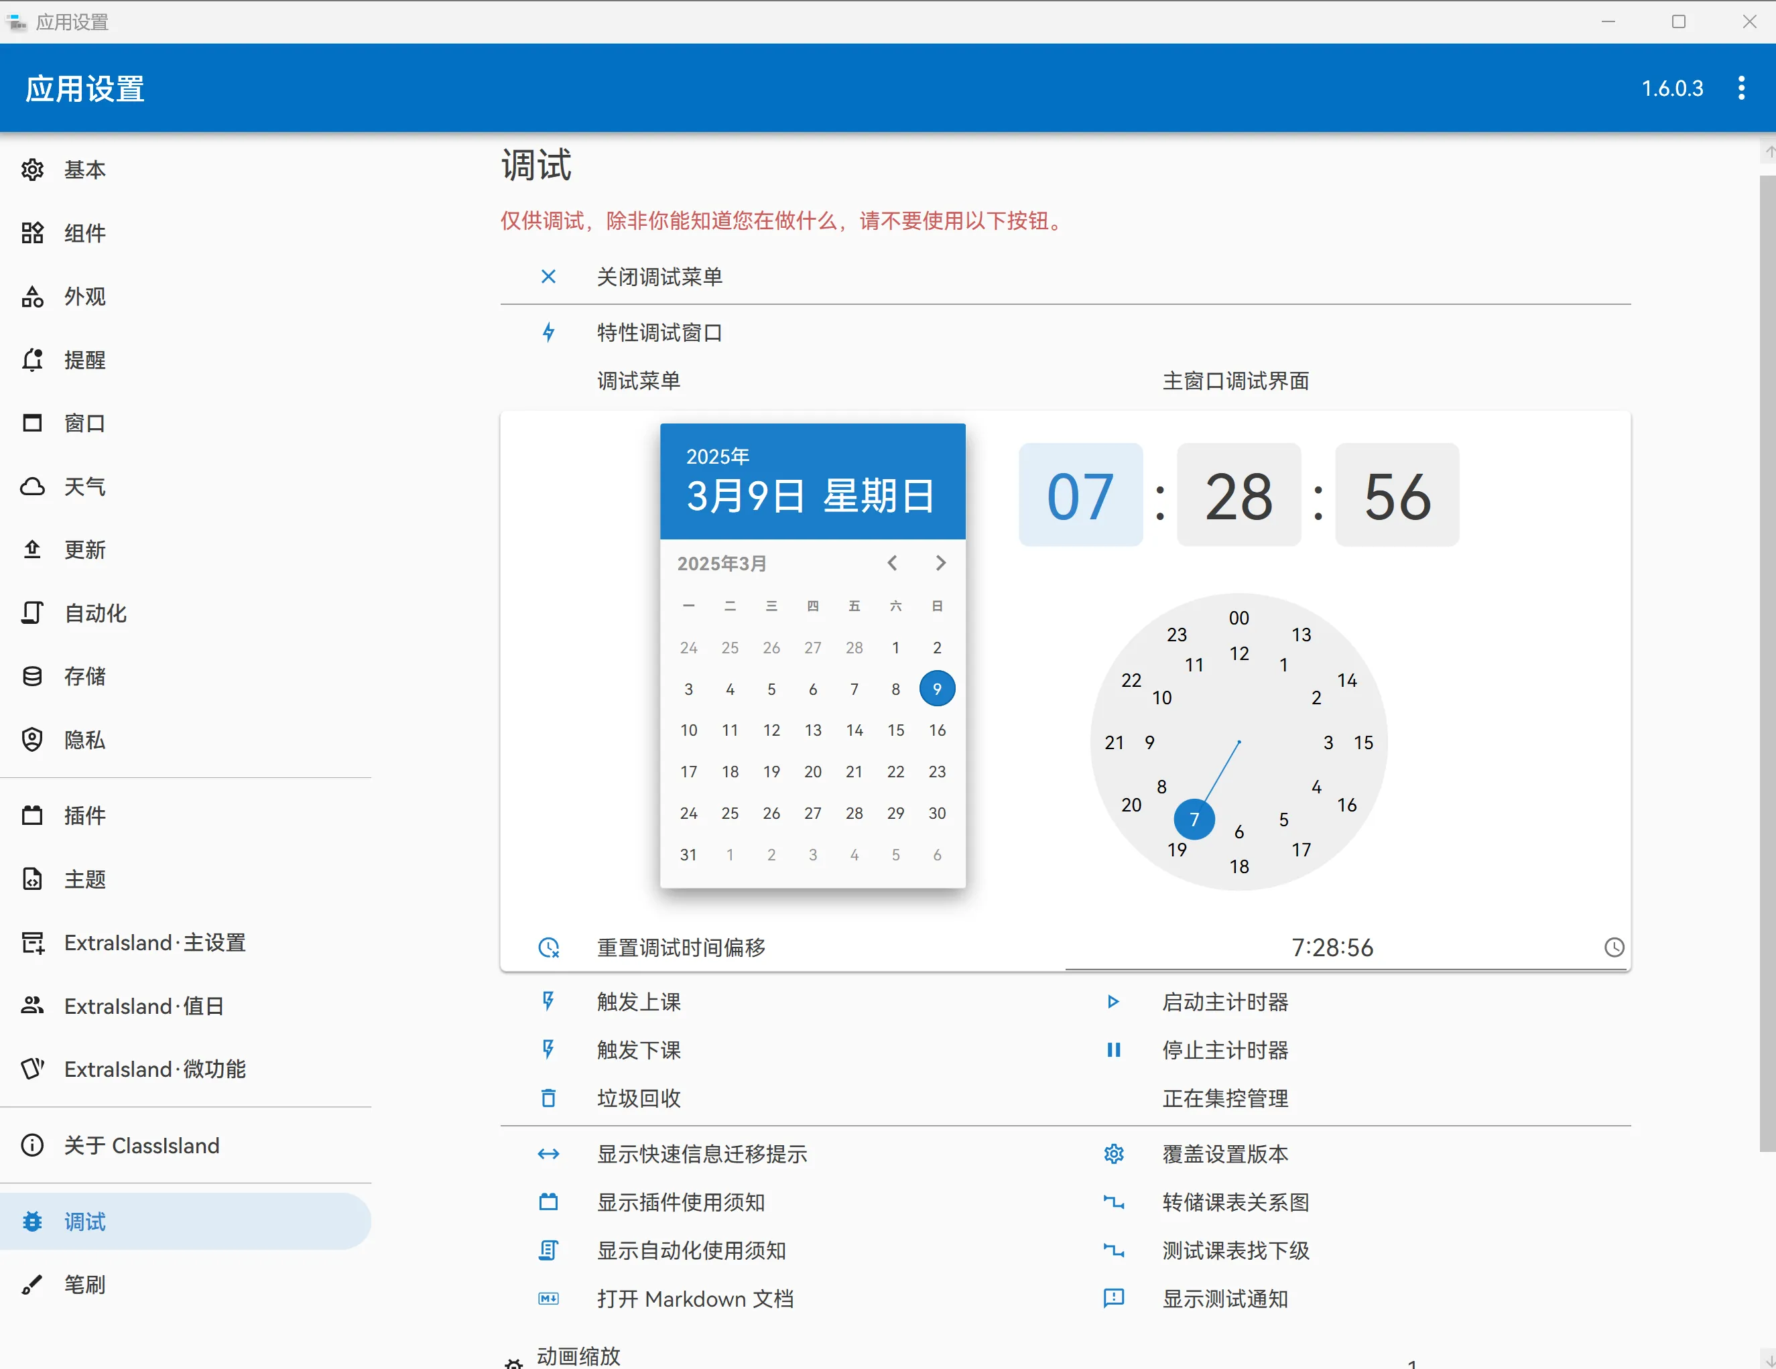Start the main timer with play icon
Screen dimensions: 1776x1369
(1114, 1002)
